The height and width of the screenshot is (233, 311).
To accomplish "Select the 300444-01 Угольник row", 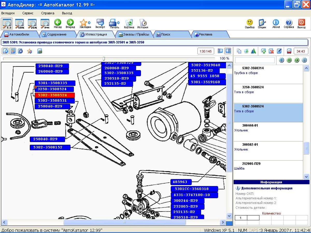I will click(x=268, y=132).
